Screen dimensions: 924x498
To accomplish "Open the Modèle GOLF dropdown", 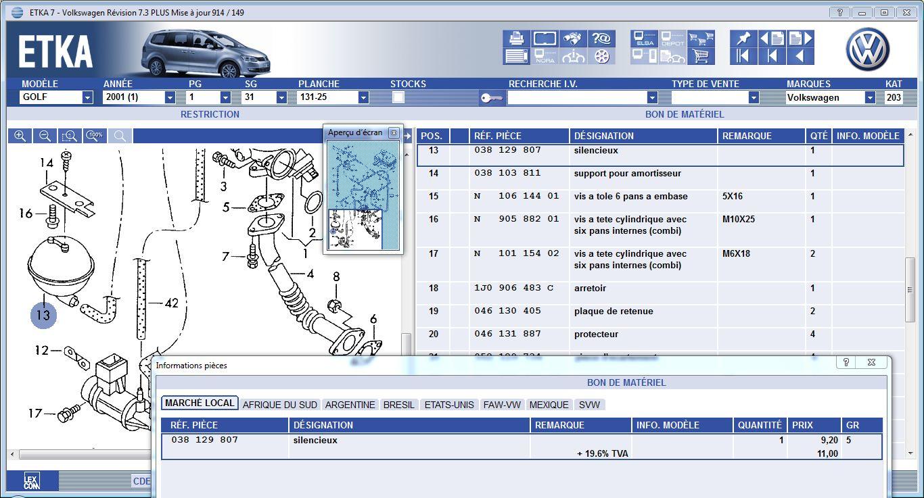I will pyautogui.click(x=87, y=97).
